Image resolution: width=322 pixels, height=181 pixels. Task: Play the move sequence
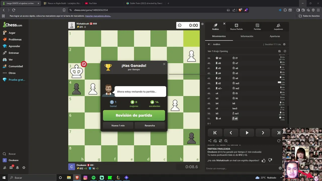pyautogui.click(x=247, y=133)
